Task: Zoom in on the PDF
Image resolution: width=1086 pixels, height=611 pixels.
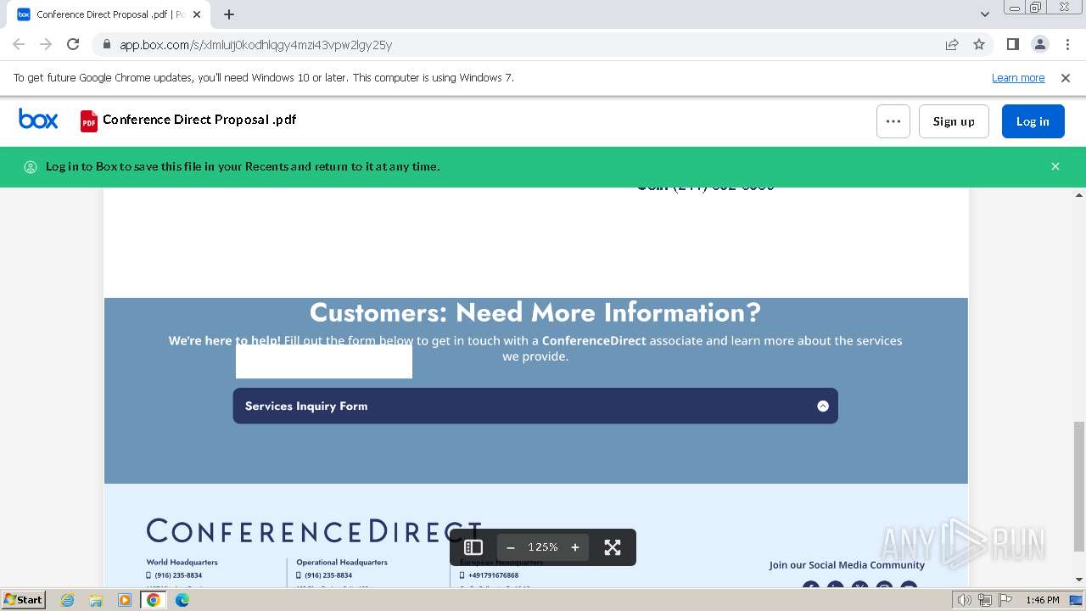Action: pos(575,547)
